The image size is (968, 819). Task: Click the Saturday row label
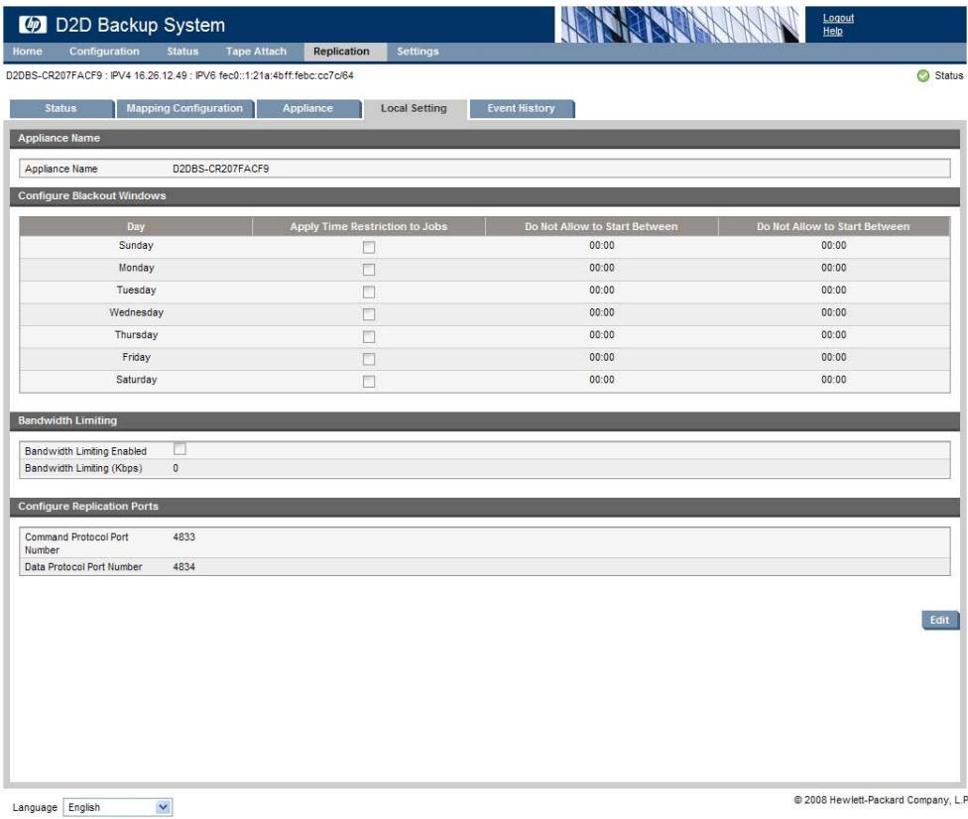coord(137,380)
